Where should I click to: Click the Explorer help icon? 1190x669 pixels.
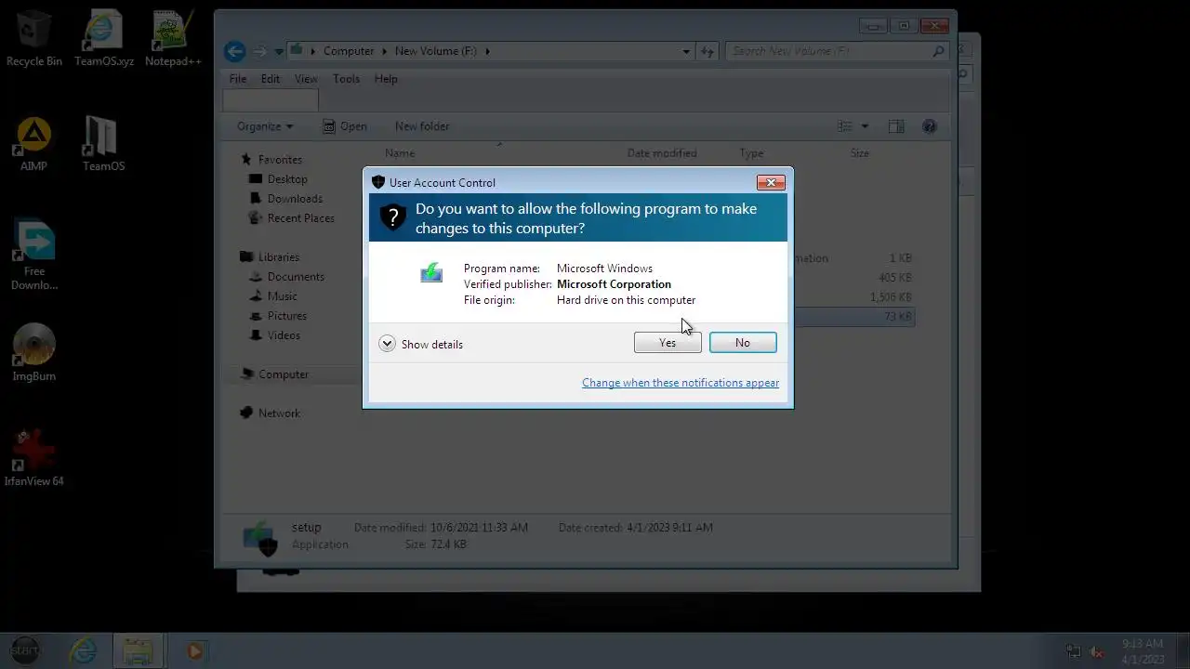click(929, 126)
